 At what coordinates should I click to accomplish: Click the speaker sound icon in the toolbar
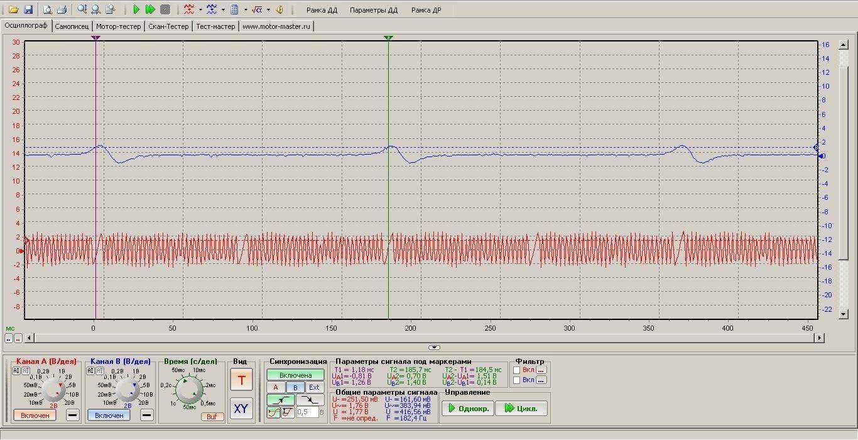pyautogui.click(x=280, y=9)
